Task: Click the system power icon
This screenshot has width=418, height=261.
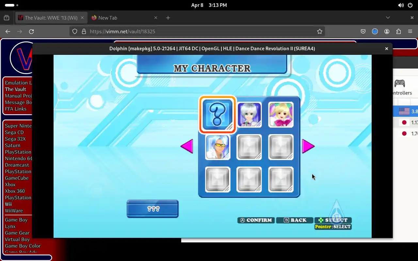Action: coord(410,5)
